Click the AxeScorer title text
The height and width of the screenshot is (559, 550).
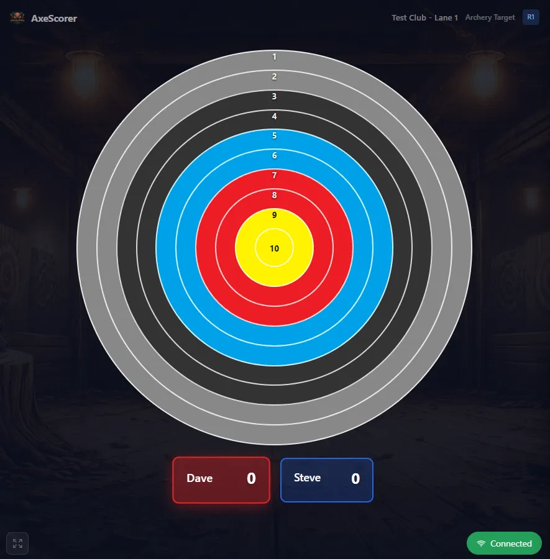[x=54, y=19]
